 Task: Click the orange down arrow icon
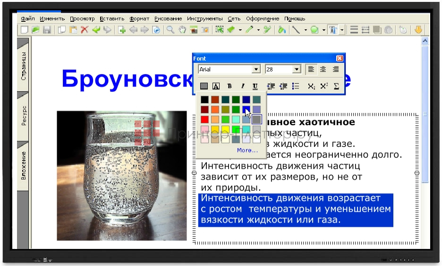point(418,30)
